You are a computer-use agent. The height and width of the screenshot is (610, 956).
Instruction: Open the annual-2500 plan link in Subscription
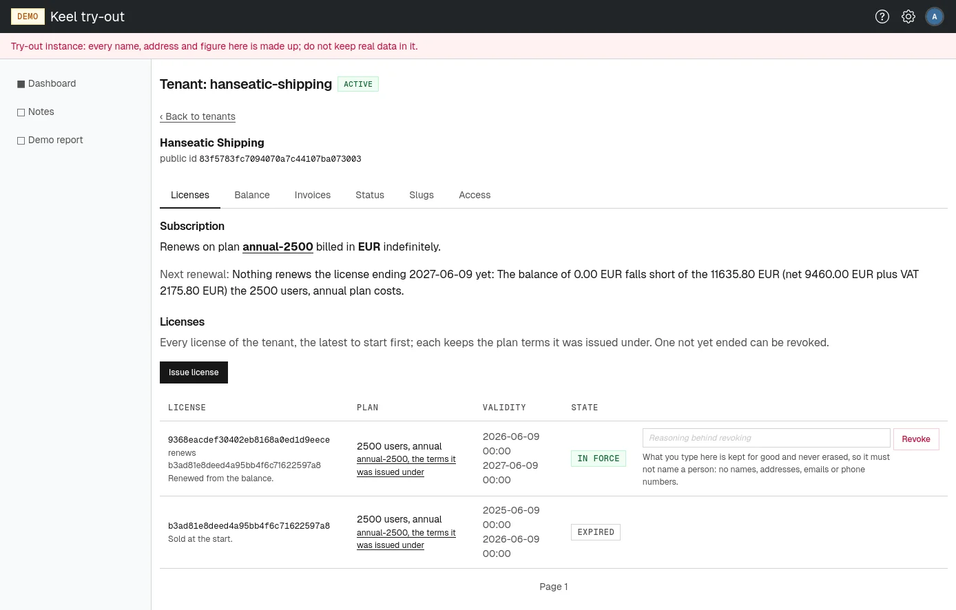coord(278,246)
